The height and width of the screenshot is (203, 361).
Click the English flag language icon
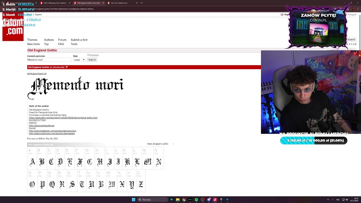point(282,14)
